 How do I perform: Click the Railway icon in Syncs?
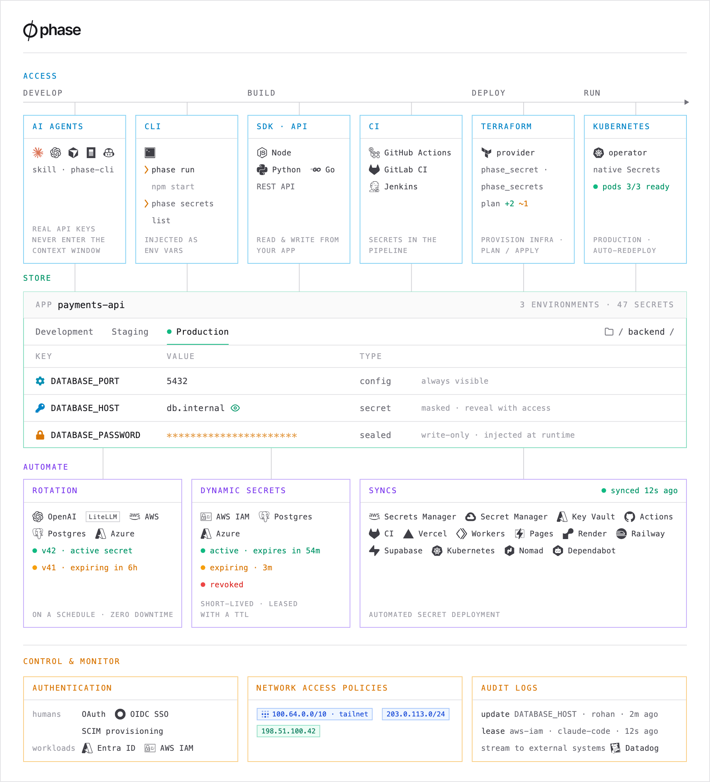(621, 534)
